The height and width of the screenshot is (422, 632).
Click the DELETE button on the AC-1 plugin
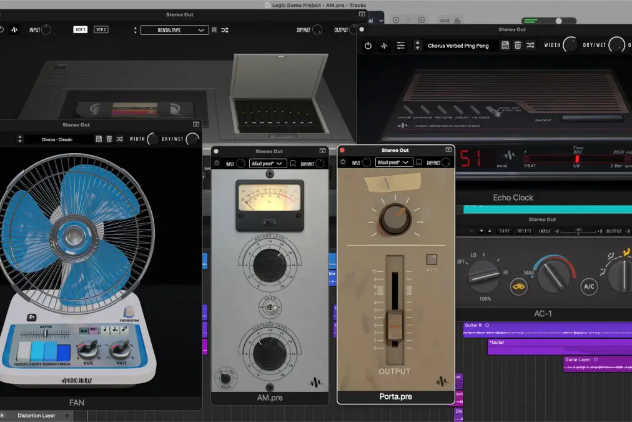coord(525,231)
